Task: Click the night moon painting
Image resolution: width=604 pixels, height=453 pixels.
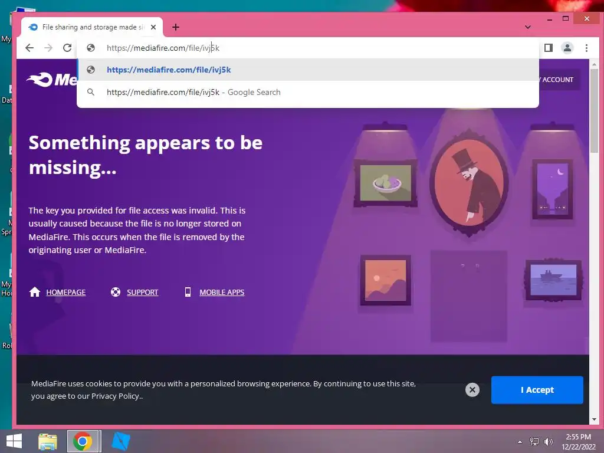Action: click(552, 189)
